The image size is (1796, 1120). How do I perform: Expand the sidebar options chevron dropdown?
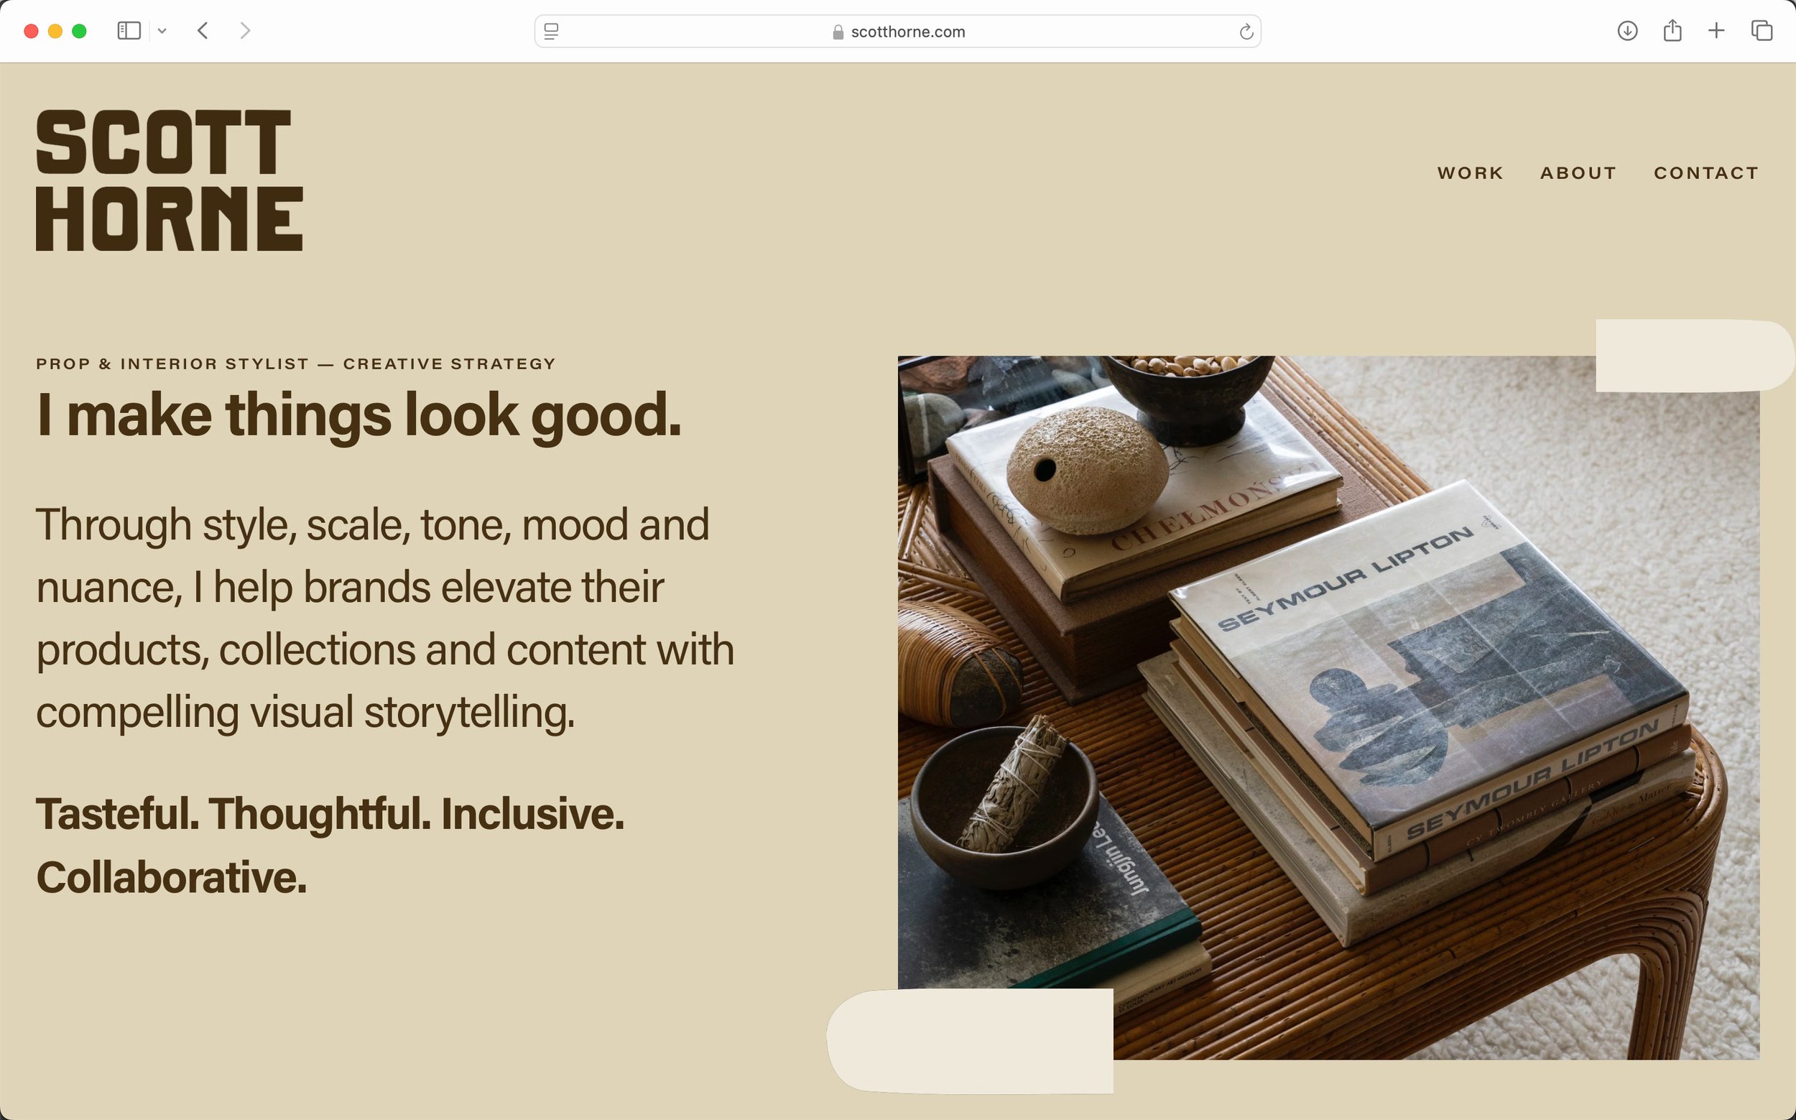(162, 31)
